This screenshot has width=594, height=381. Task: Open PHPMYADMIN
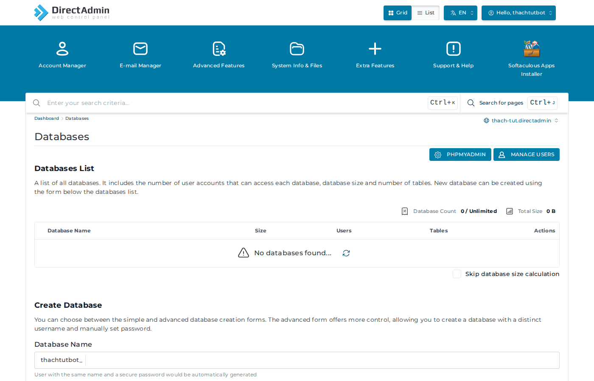pyautogui.click(x=460, y=154)
